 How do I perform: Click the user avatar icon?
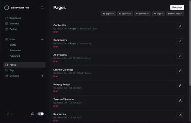(8, 114)
